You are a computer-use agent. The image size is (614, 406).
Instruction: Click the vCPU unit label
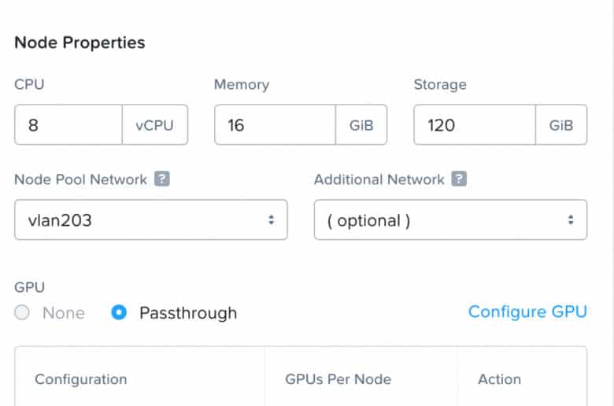(154, 125)
